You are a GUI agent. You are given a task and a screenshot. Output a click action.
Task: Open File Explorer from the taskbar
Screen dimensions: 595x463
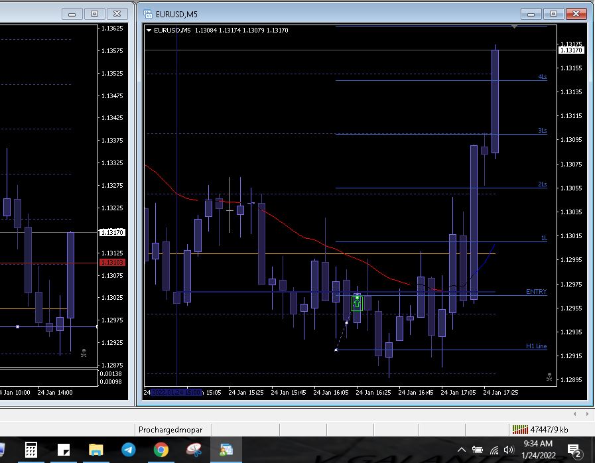click(x=96, y=450)
